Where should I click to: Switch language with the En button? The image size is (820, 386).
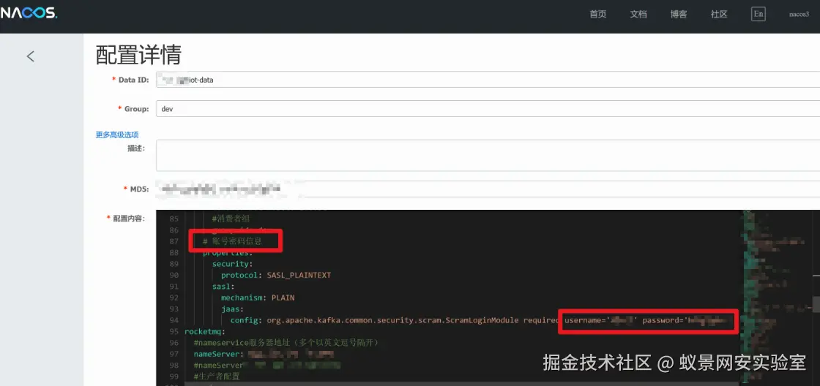(758, 14)
